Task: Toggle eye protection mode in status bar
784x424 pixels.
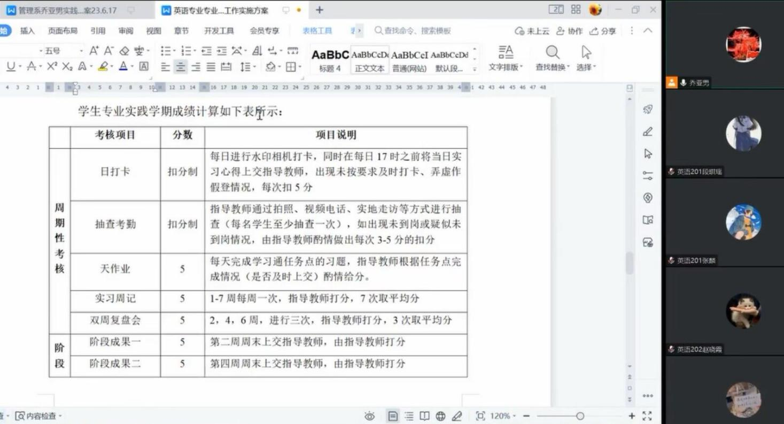Action: tap(369, 416)
